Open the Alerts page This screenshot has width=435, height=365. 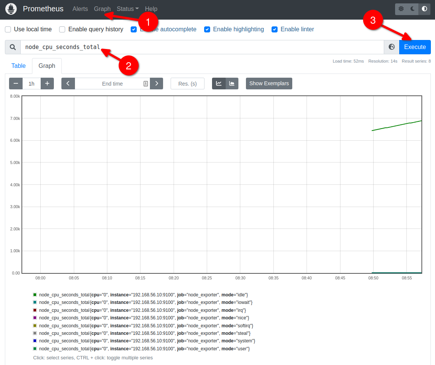point(80,9)
